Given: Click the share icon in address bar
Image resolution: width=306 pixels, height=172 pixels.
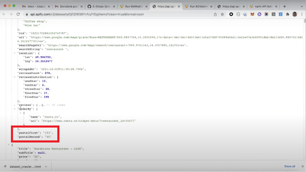Looking at the screenshot, I should pyautogui.click(x=215, y=14).
